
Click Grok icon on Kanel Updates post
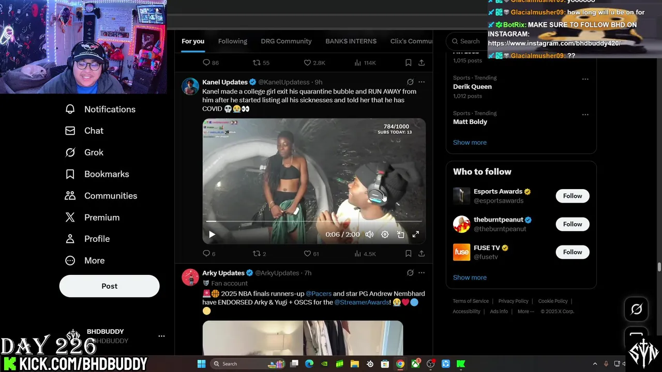click(410, 82)
